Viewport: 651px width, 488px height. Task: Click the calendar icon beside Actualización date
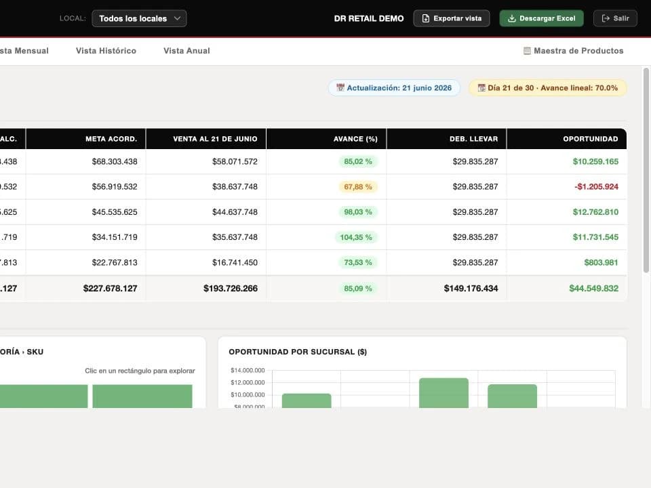click(x=340, y=87)
